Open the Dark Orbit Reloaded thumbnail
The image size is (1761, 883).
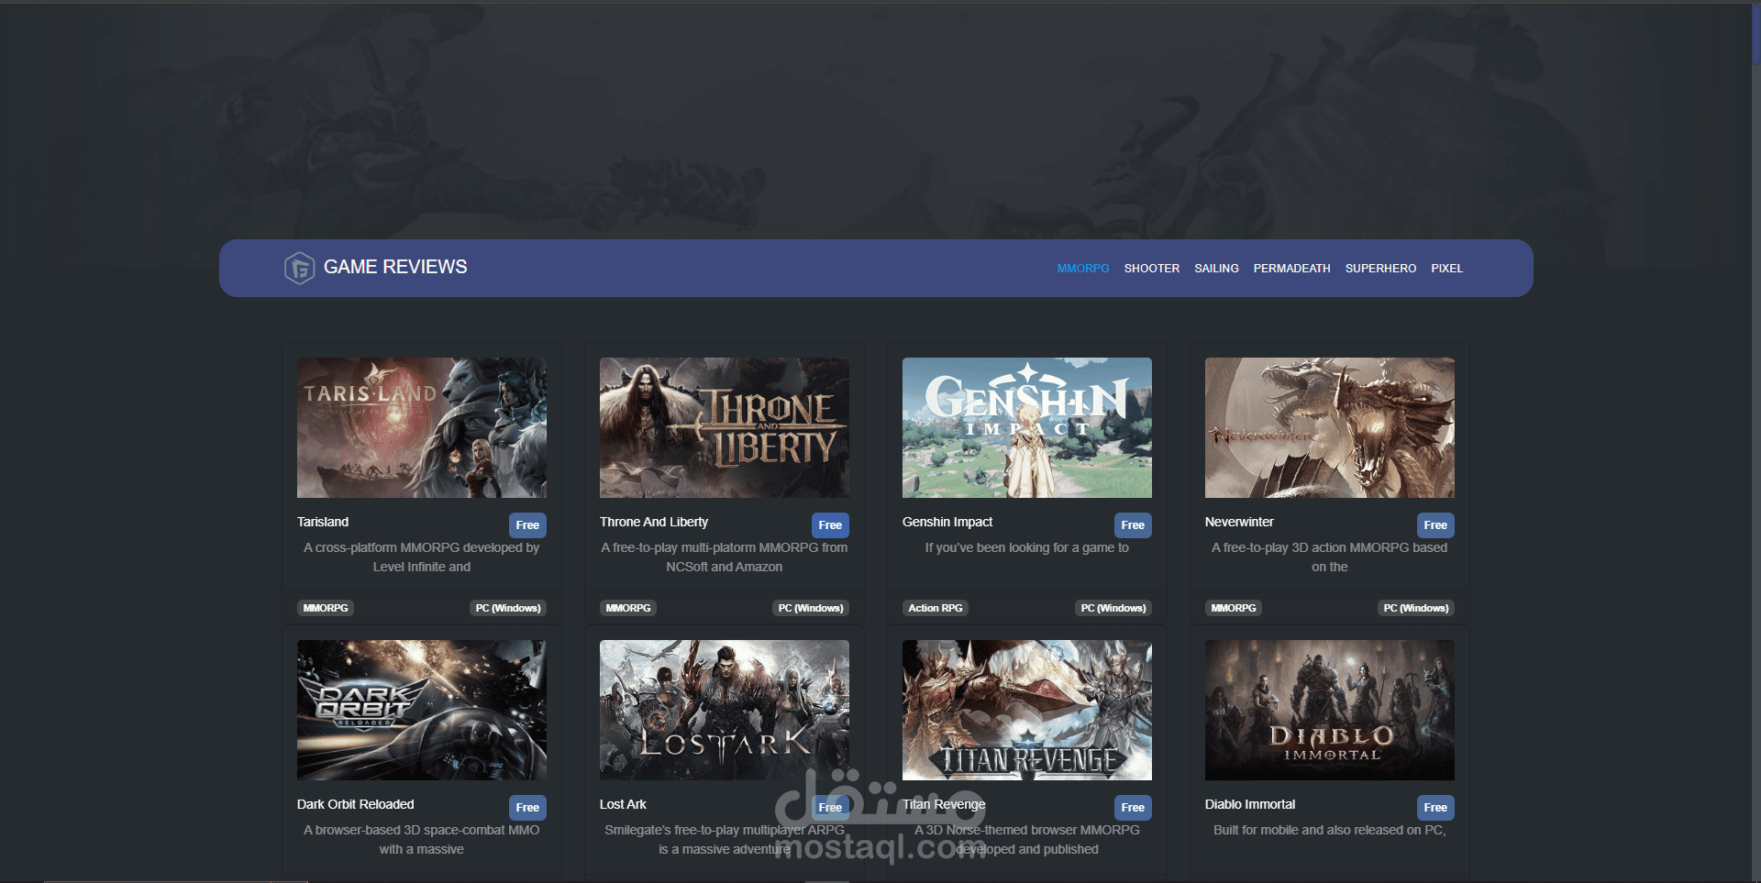[x=422, y=710]
